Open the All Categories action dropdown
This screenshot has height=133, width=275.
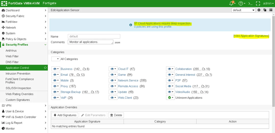[56, 59]
